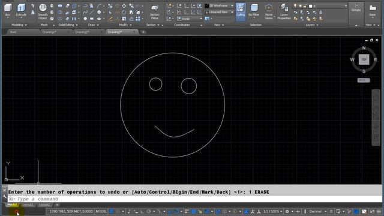The width and height of the screenshot is (384, 216).
Task: Expand the Modeling panel
Action: (x=19, y=25)
